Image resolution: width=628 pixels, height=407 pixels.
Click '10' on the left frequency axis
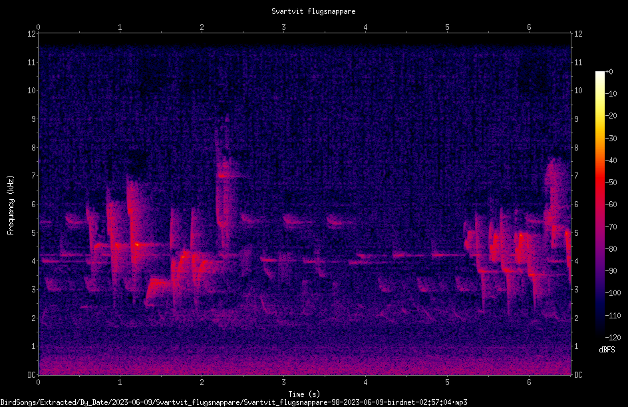coord(31,91)
